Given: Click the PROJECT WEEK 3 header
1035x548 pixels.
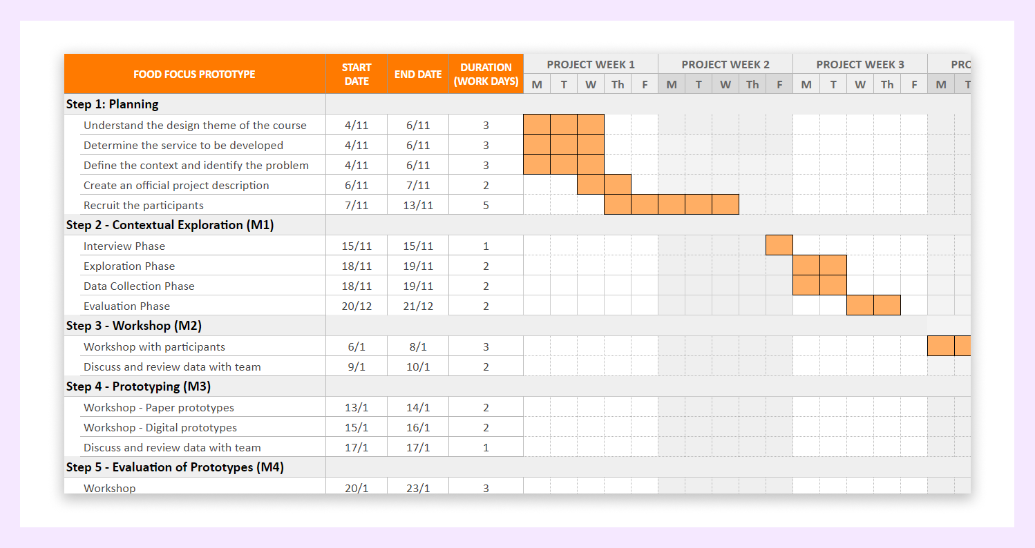Looking at the screenshot, I should 860,64.
